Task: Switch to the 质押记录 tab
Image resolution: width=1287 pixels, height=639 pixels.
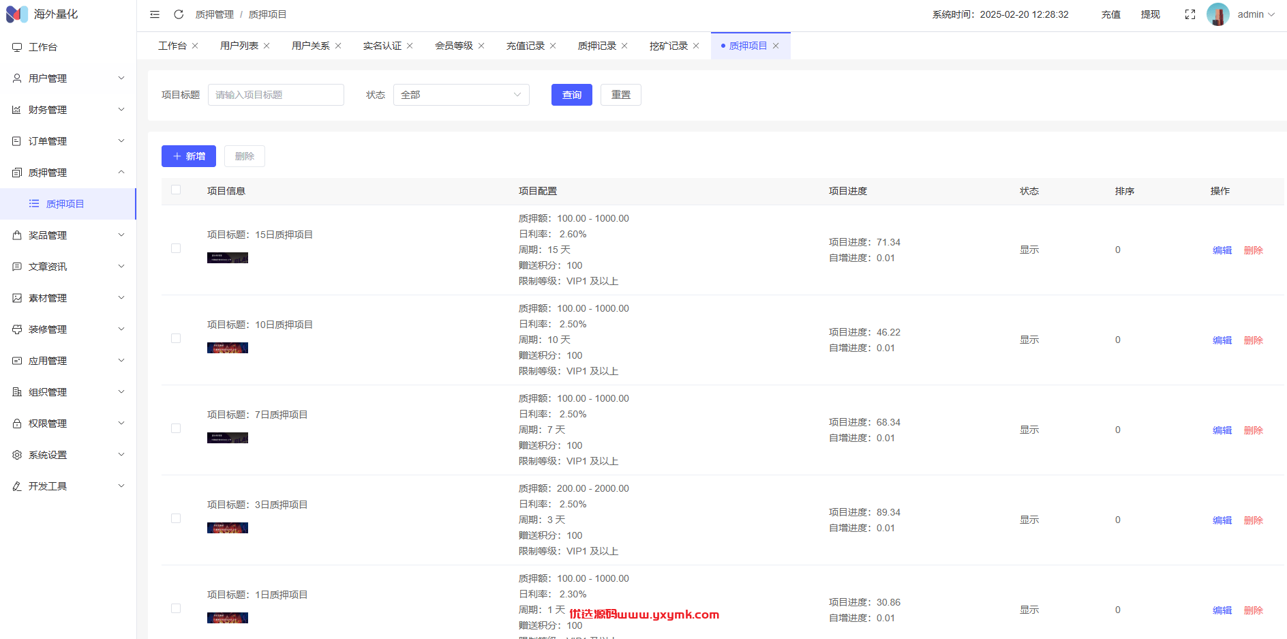Action: coord(596,46)
